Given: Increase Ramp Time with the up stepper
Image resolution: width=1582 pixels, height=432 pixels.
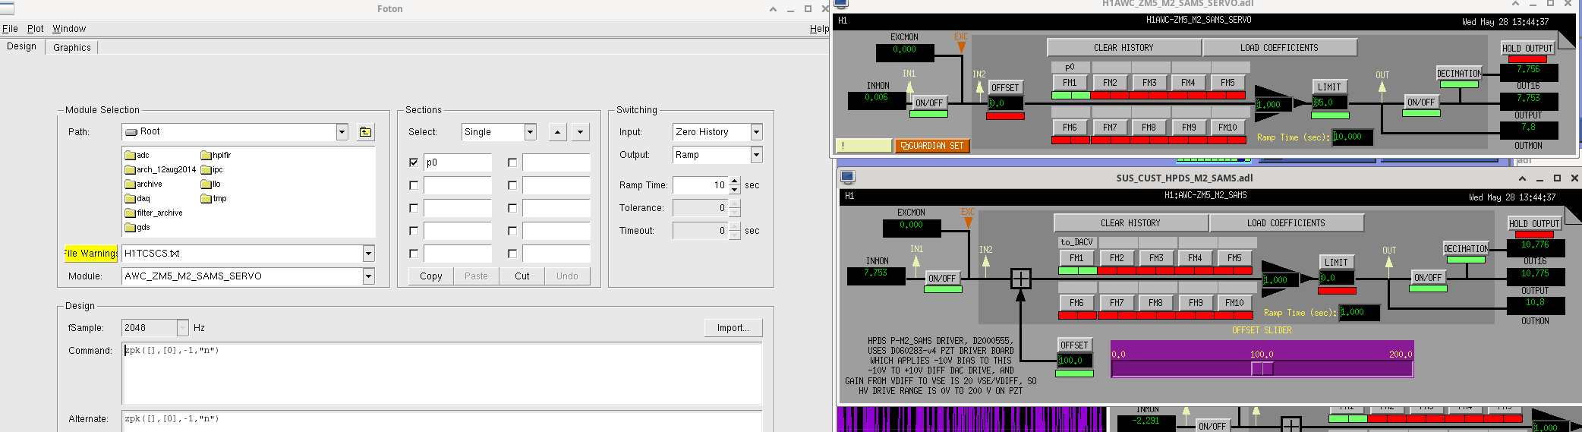Looking at the screenshot, I should click(x=734, y=181).
